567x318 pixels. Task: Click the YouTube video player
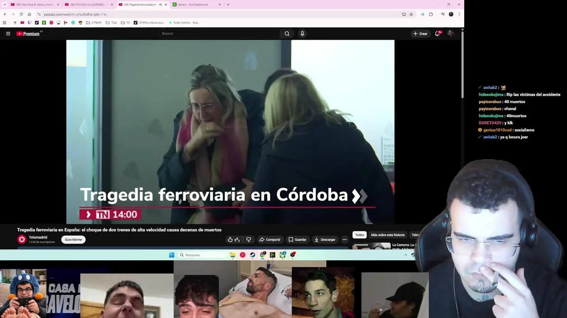tap(230, 132)
